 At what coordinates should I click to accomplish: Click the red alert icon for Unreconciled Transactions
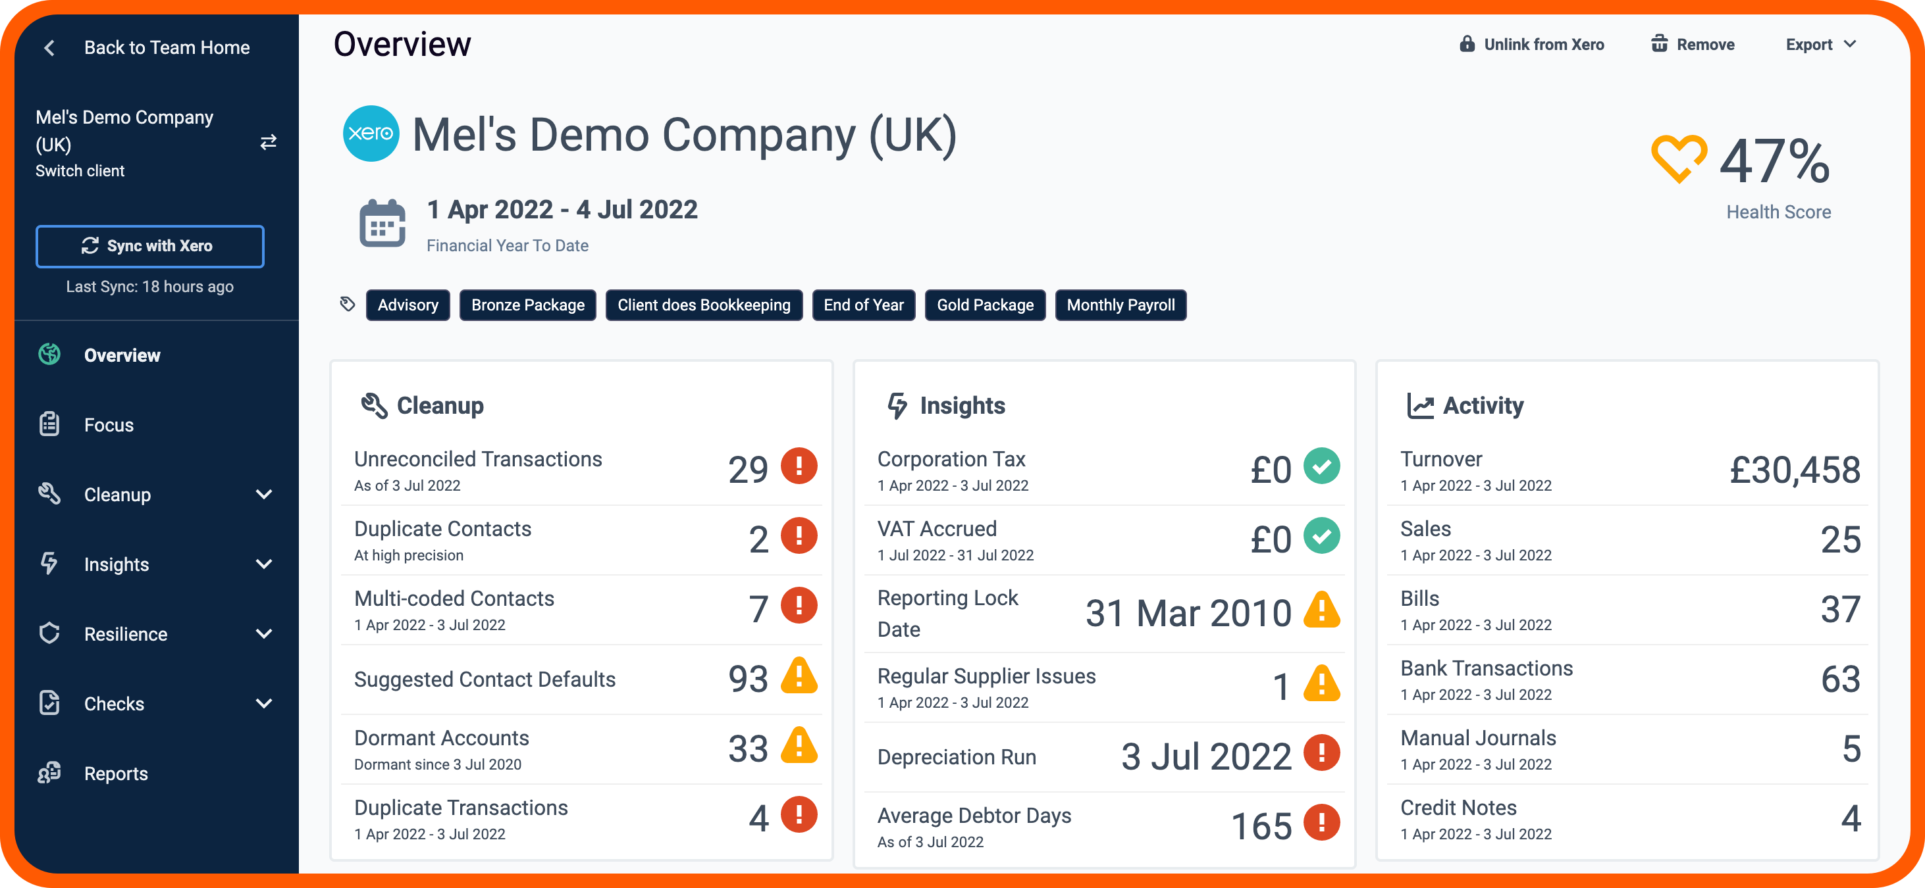coord(799,466)
